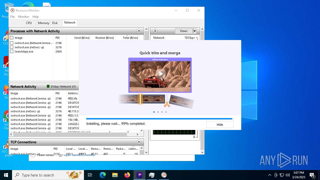Viewport: 320px width, 180px height.
Task: Select the third carousel dot indicator
Action: (162, 112)
